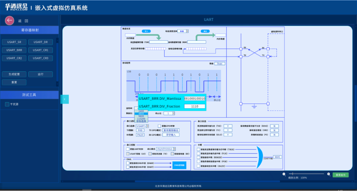Click the zoom-out magnifier icon
The height and width of the screenshot is (191, 357).
(284, 174)
